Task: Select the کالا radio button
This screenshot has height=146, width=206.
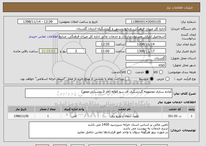Action: [161, 72]
